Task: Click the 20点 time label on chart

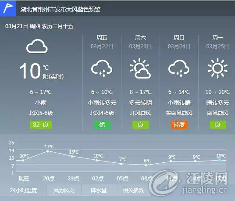Action: point(49,178)
